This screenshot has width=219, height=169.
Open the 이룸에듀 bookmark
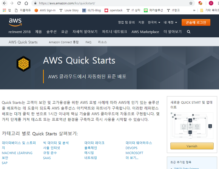23,10
